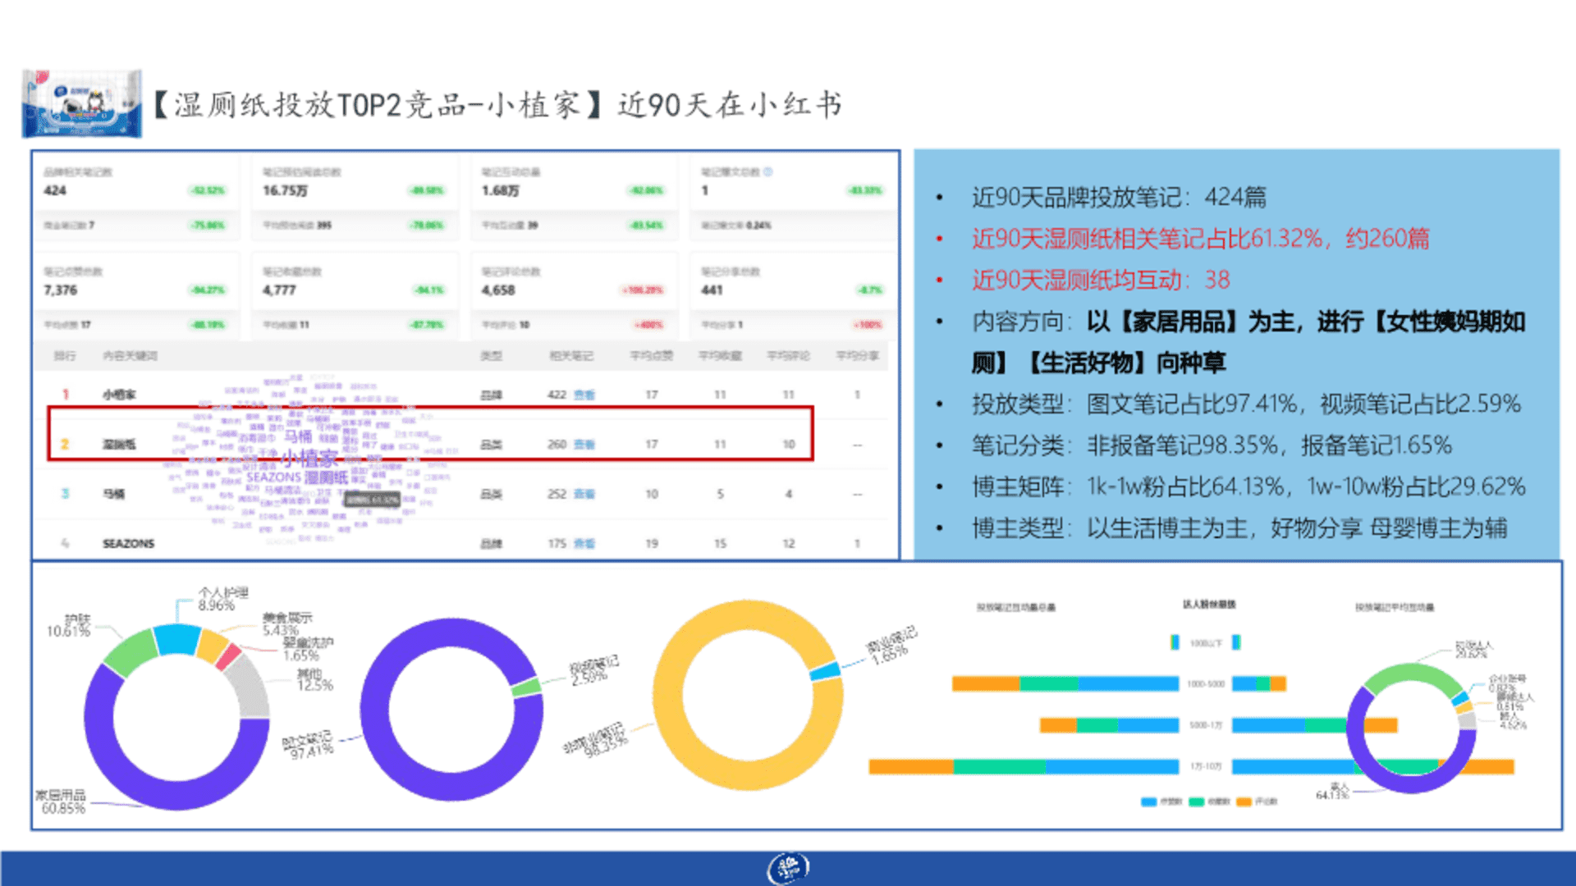Click the 查看 link in the 马桶 row
This screenshot has height=886, width=1576.
(584, 494)
